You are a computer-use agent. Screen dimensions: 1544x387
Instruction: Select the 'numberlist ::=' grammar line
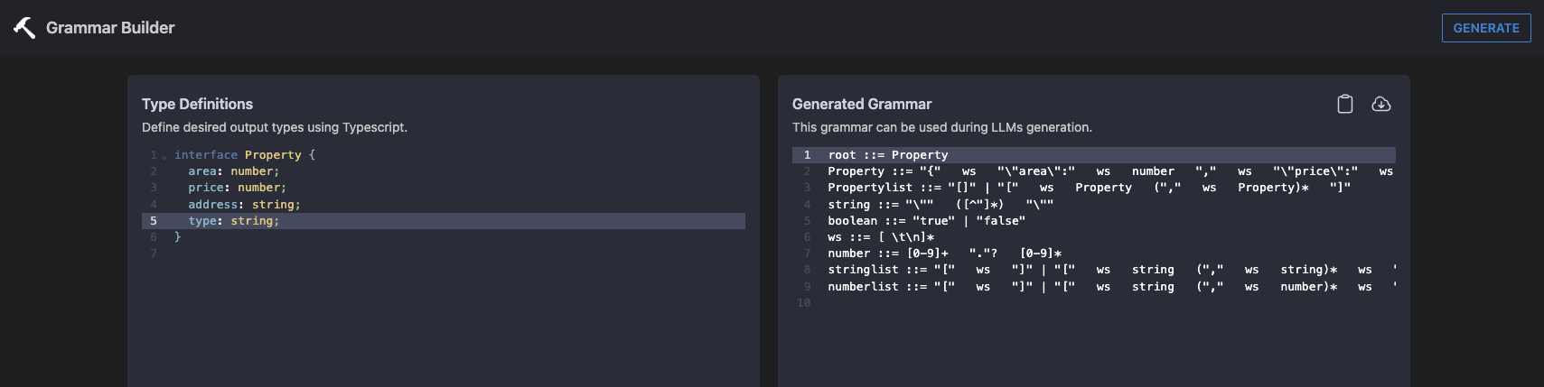[x=1111, y=287]
